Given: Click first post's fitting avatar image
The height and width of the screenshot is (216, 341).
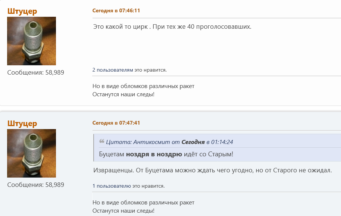Looking at the screenshot, I should [32, 41].
